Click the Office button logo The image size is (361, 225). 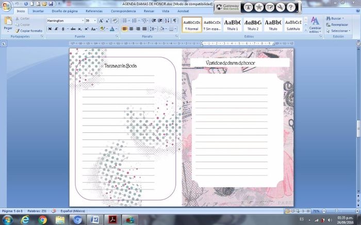click(x=6, y=5)
